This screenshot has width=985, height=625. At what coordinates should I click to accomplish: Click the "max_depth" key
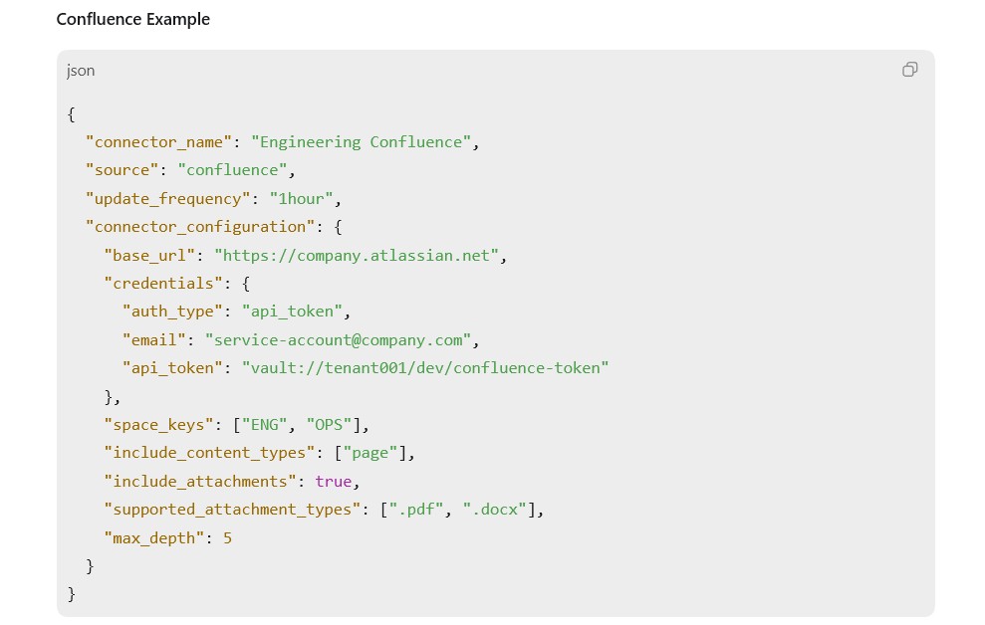[154, 538]
